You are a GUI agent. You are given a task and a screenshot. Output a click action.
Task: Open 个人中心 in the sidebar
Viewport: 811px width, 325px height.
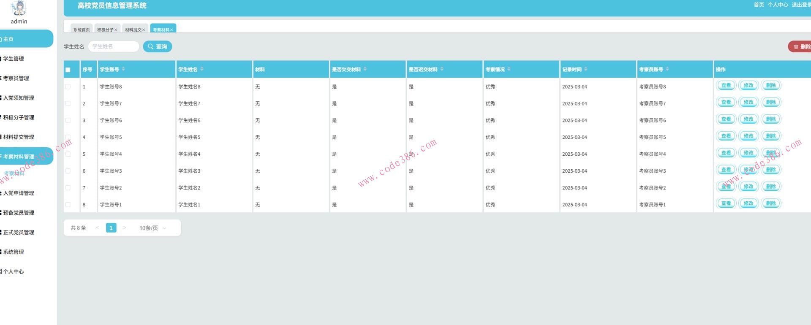pyautogui.click(x=27, y=271)
